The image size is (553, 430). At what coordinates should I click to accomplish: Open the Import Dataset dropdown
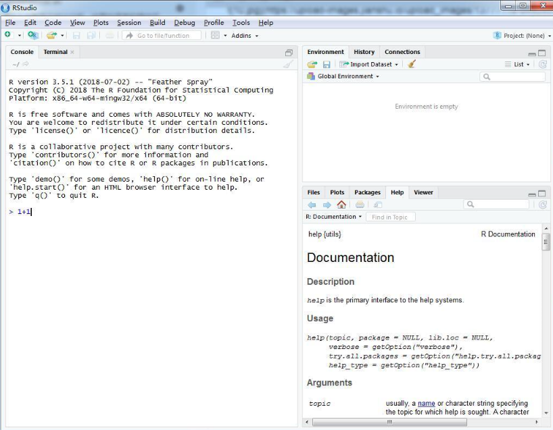click(x=369, y=64)
